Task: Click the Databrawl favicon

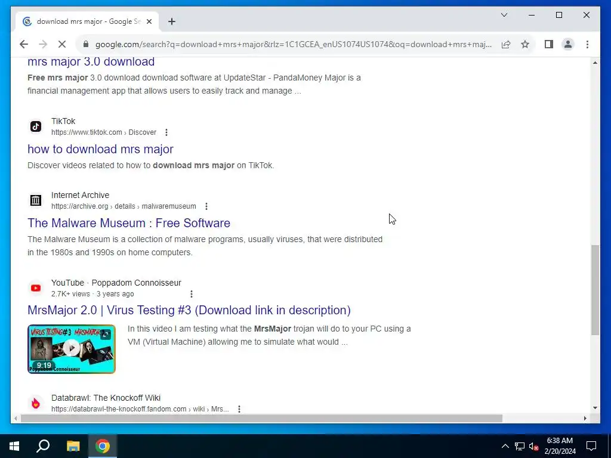Action: (x=36, y=403)
